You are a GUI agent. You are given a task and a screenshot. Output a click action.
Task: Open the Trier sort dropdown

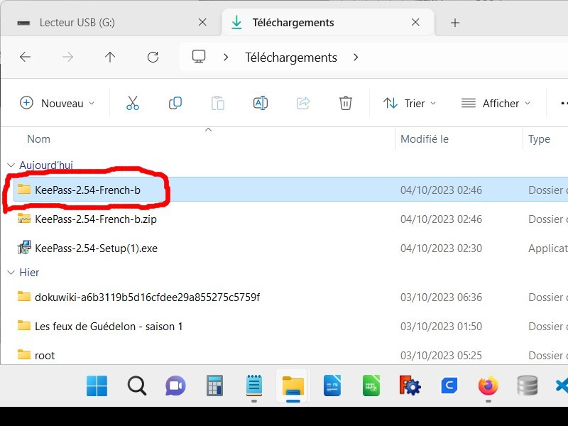click(x=410, y=103)
